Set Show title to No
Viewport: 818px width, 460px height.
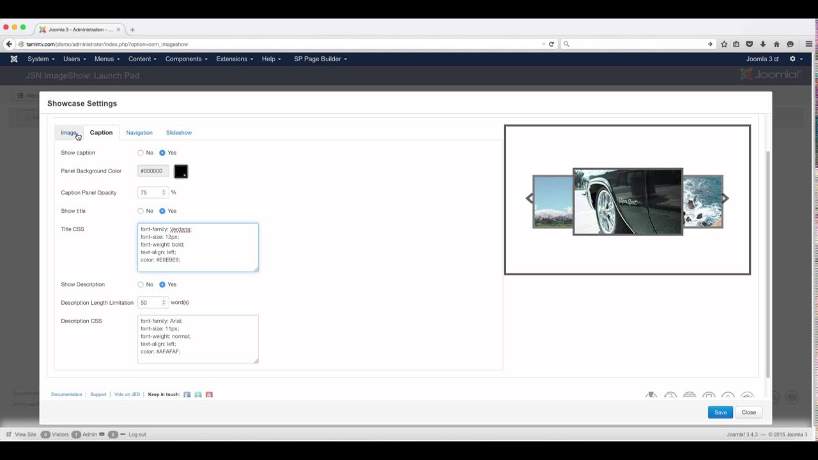tap(141, 211)
